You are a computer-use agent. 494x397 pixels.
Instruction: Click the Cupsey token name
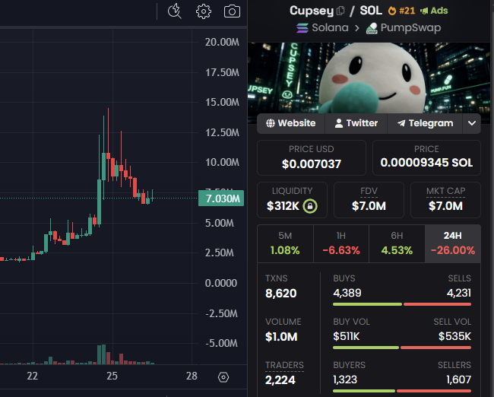312,11
